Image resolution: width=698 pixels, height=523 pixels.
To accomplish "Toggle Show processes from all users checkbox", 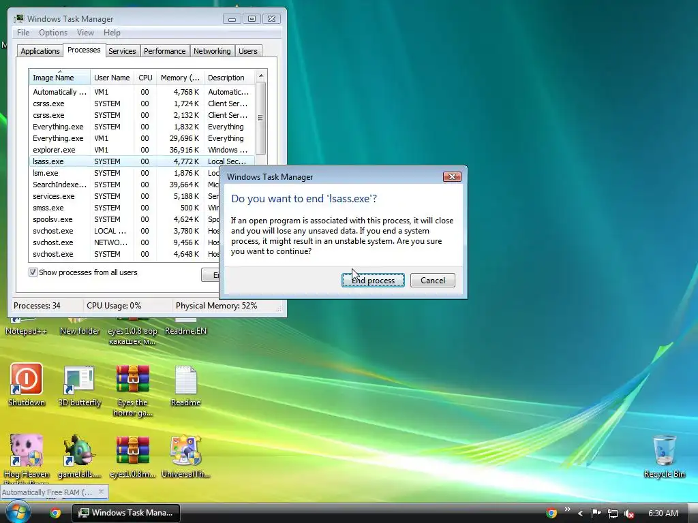I will (33, 272).
